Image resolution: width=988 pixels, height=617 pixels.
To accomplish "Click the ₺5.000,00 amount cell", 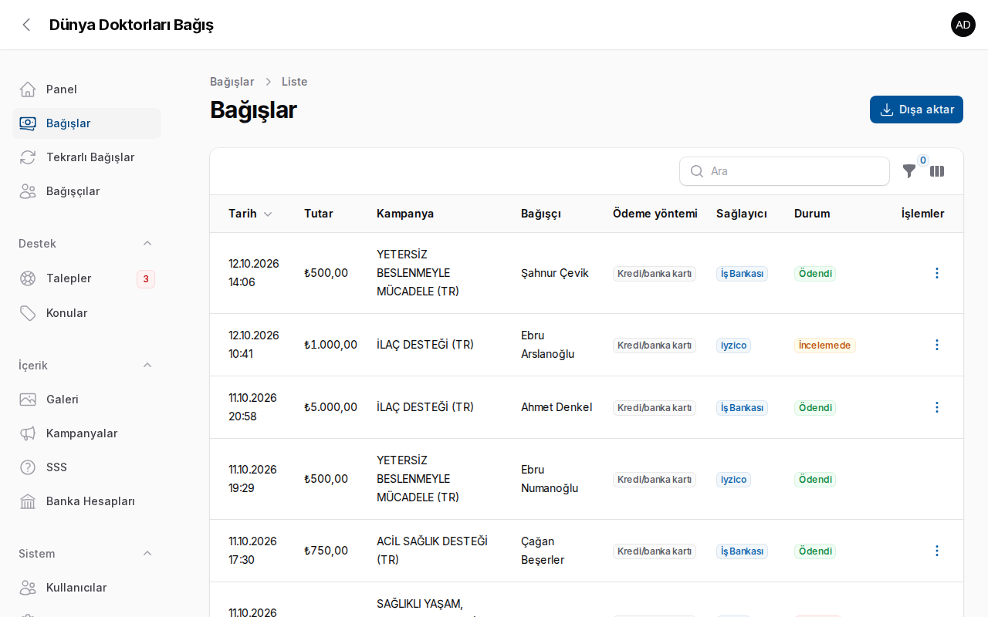I will (330, 407).
